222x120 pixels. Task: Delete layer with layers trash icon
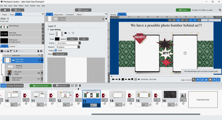pyautogui.click(x=38, y=51)
